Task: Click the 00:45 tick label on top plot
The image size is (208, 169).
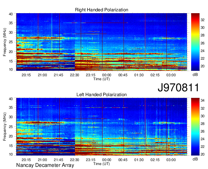Action: click(x=123, y=75)
